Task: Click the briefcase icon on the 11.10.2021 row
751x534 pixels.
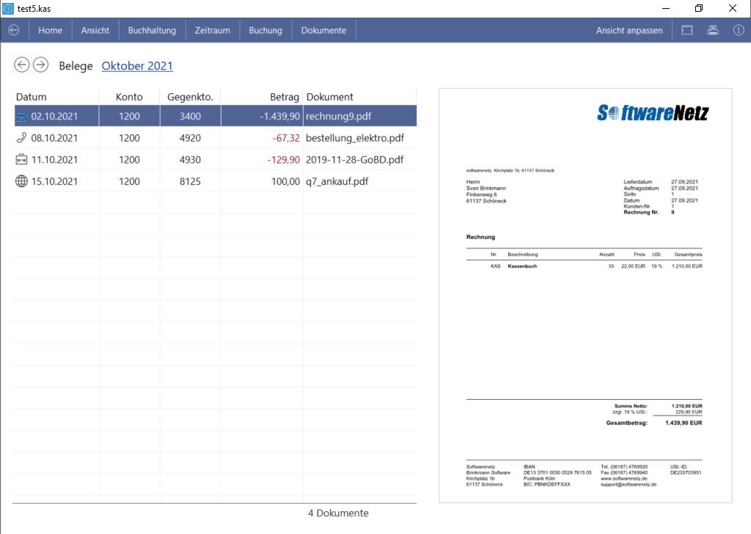Action: 22,159
